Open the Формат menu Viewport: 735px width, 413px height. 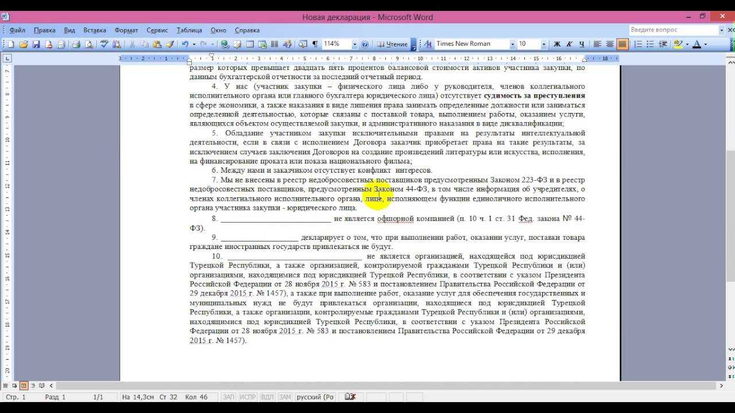(126, 30)
